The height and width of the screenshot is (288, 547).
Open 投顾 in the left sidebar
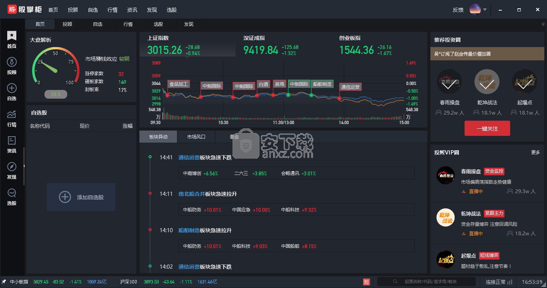coord(12,66)
